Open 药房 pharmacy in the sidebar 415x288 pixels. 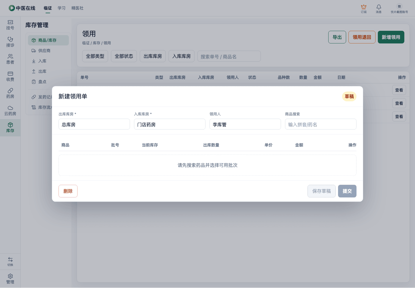(x=10, y=93)
